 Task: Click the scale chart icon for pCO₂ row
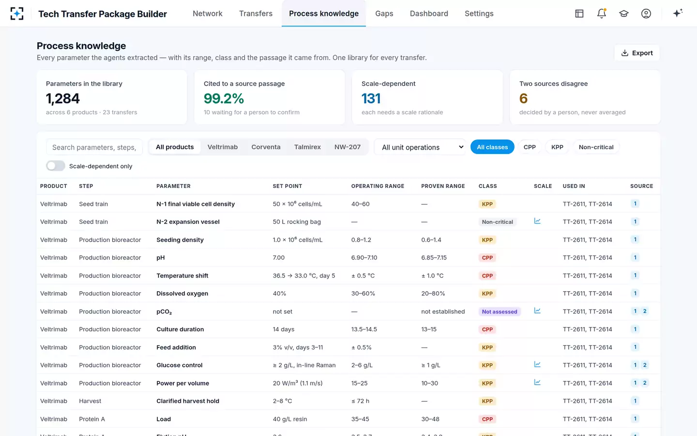tap(537, 311)
